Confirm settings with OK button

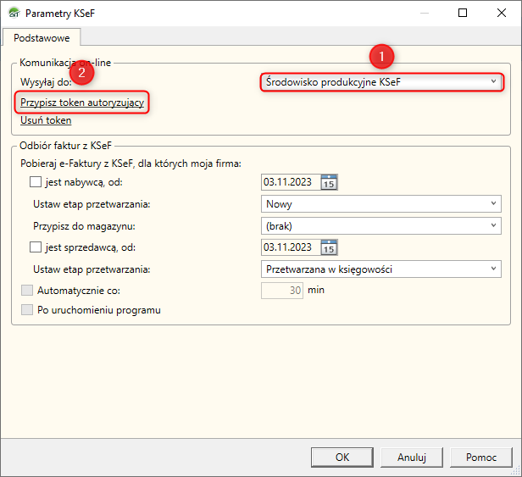342,457
